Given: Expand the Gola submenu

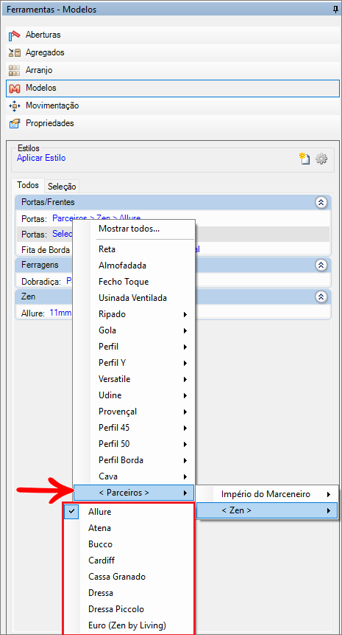Looking at the screenshot, I should point(134,330).
